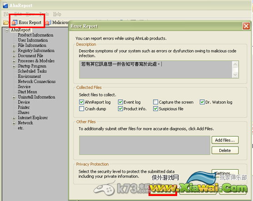Click the Error Report toolbar icon
Image resolution: width=253 pixels, height=201 pixels.
pyautogui.click(x=15, y=23)
